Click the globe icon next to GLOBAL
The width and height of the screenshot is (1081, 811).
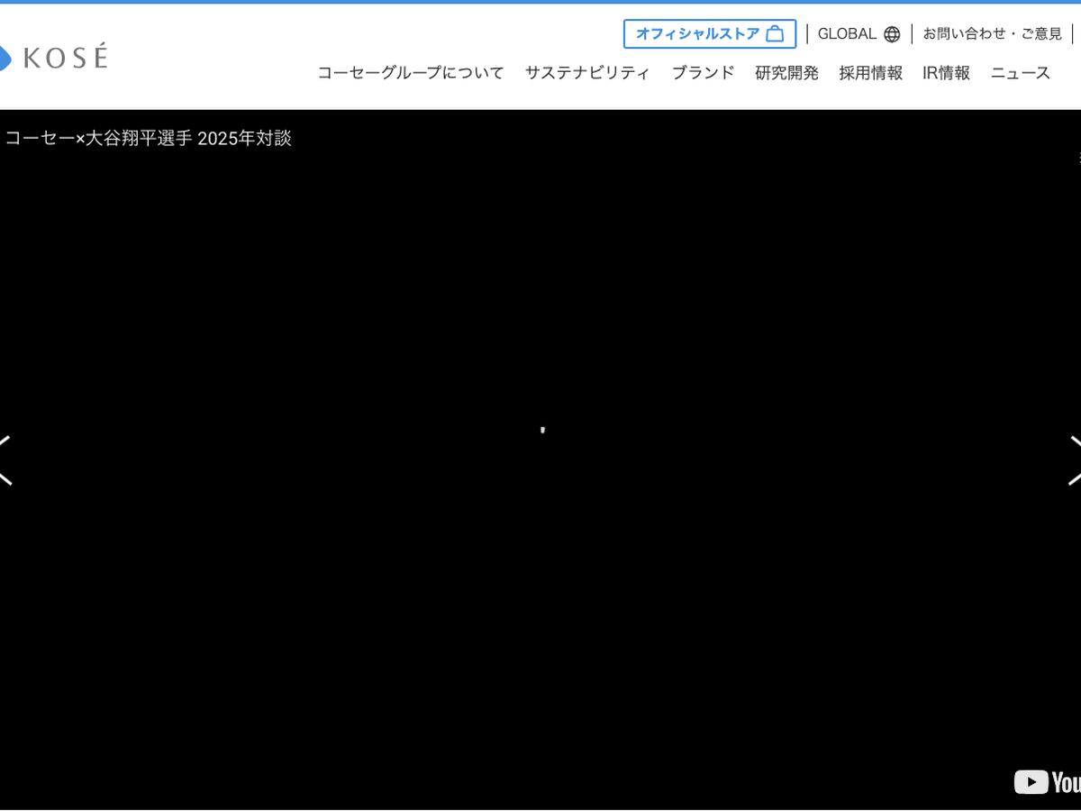[x=892, y=34]
